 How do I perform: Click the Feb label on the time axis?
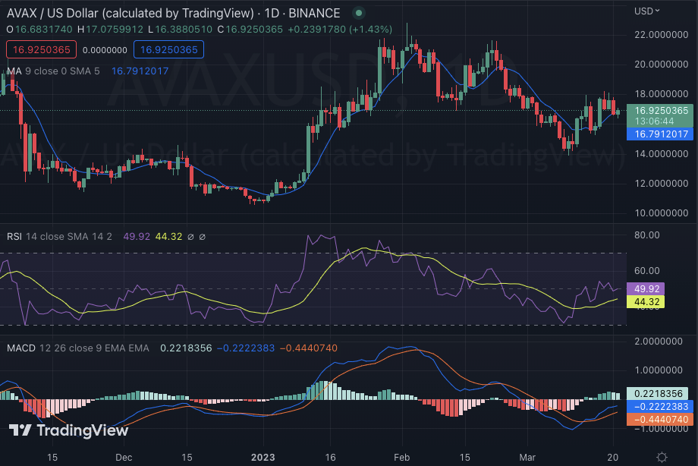[401, 457]
